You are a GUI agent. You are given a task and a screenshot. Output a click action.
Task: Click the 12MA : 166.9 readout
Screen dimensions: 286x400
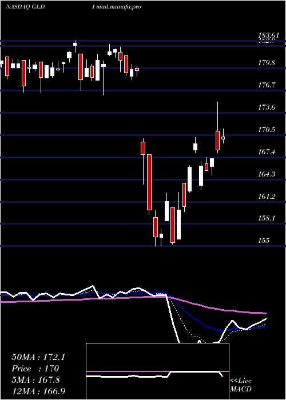[38, 391]
